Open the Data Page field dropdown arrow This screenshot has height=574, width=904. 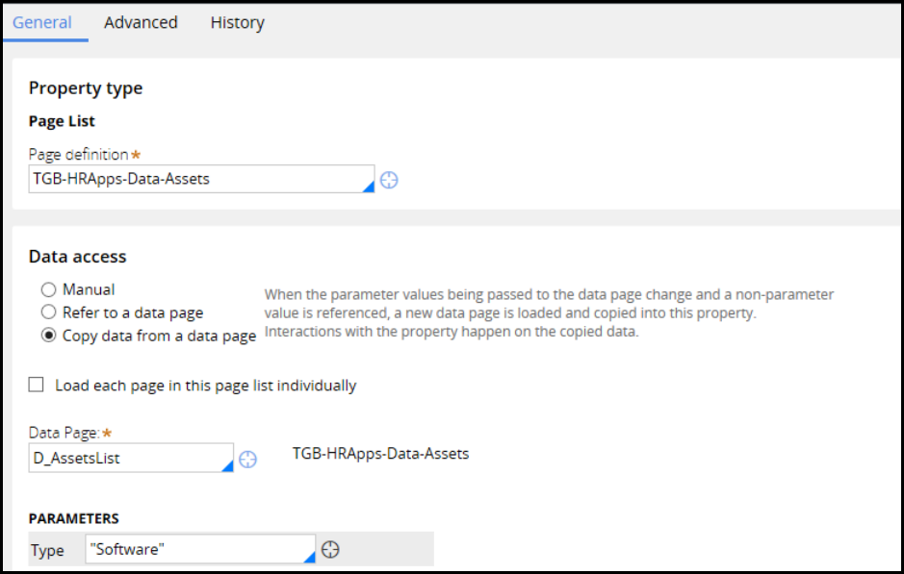[x=226, y=465]
